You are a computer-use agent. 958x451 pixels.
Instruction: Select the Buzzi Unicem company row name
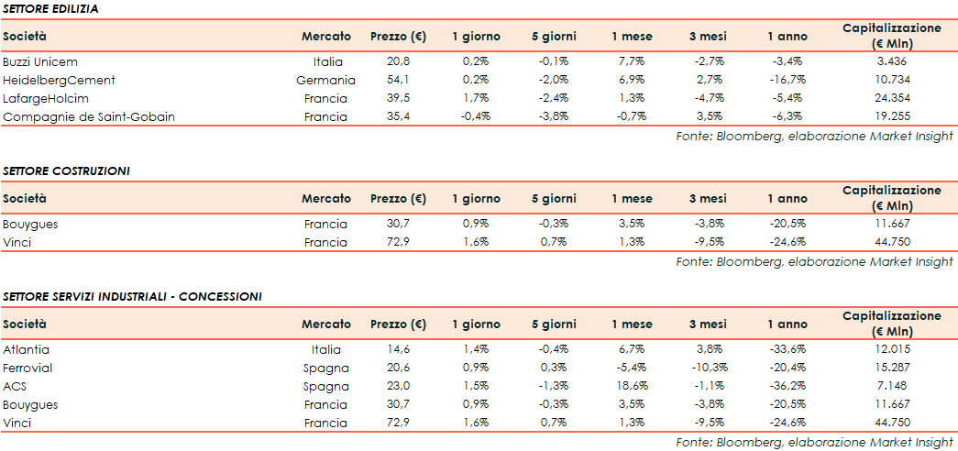tap(40, 61)
